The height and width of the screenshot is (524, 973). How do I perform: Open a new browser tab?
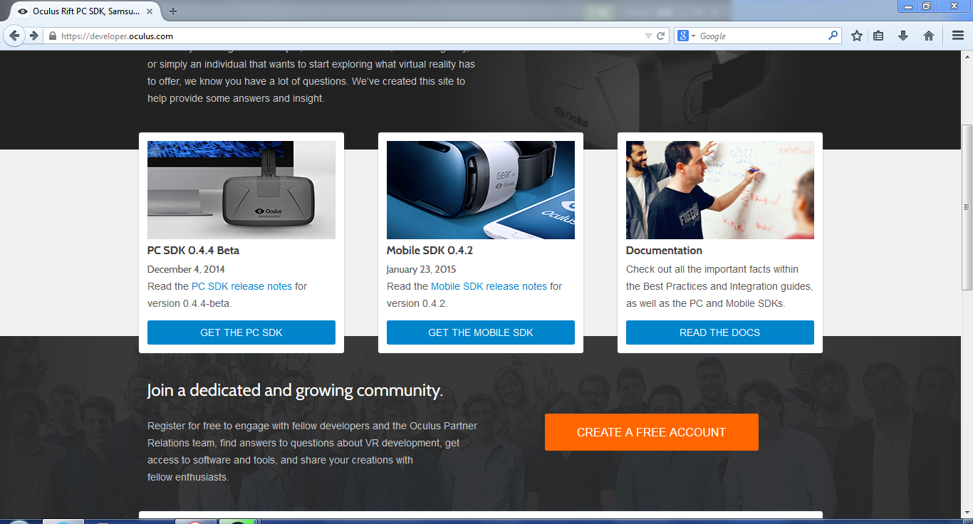pyautogui.click(x=173, y=11)
